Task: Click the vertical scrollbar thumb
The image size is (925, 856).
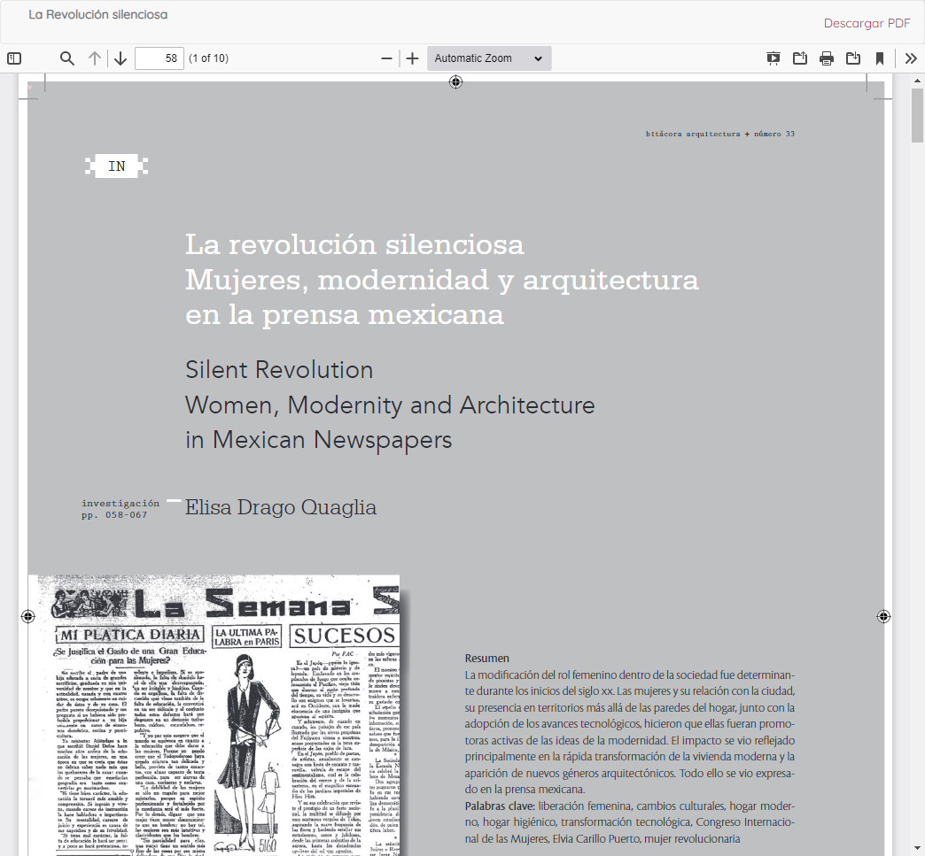Action: [x=917, y=115]
